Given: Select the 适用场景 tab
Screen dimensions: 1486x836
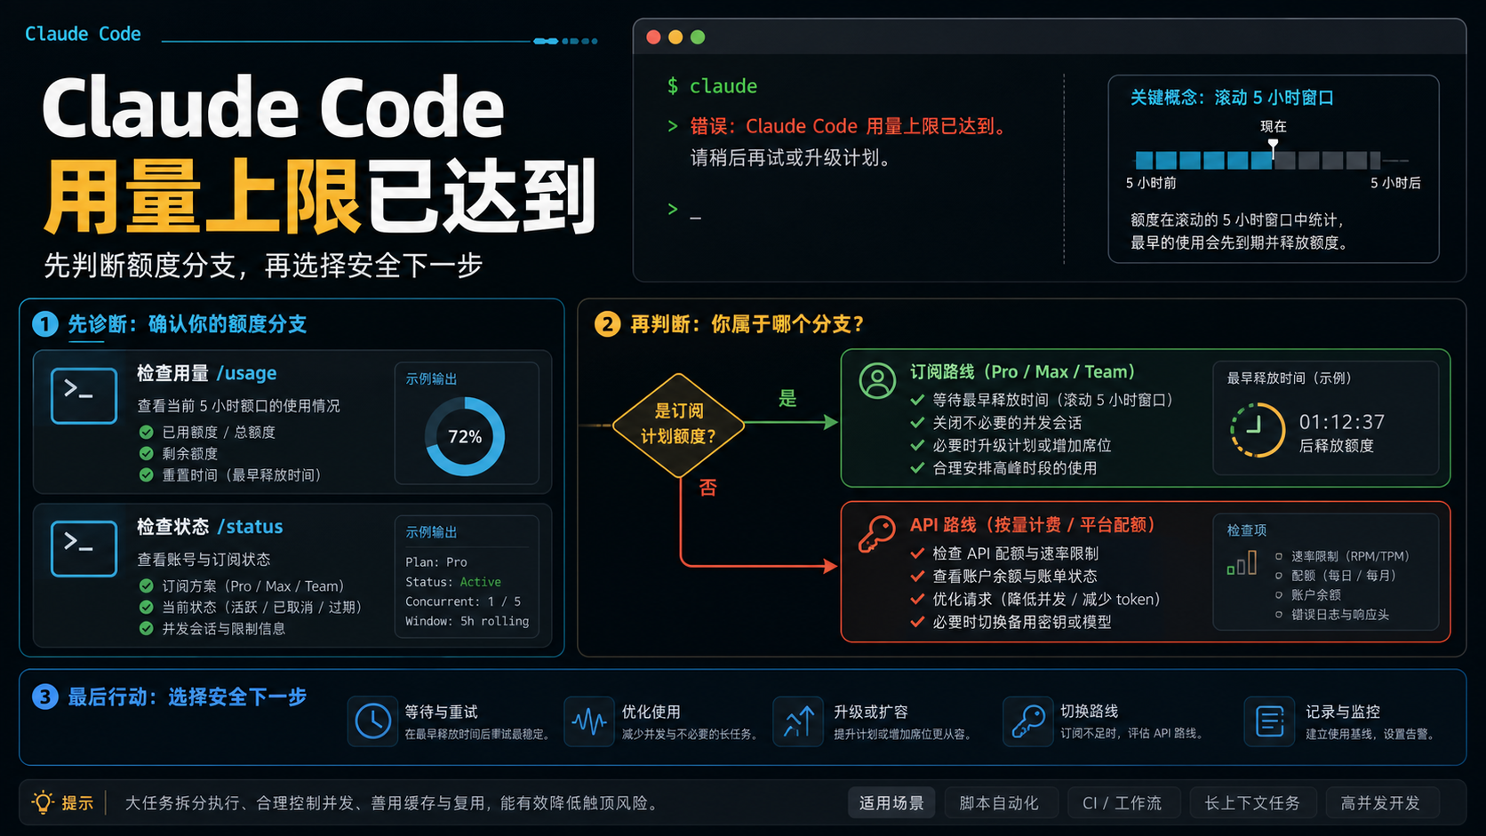Looking at the screenshot, I should (891, 802).
